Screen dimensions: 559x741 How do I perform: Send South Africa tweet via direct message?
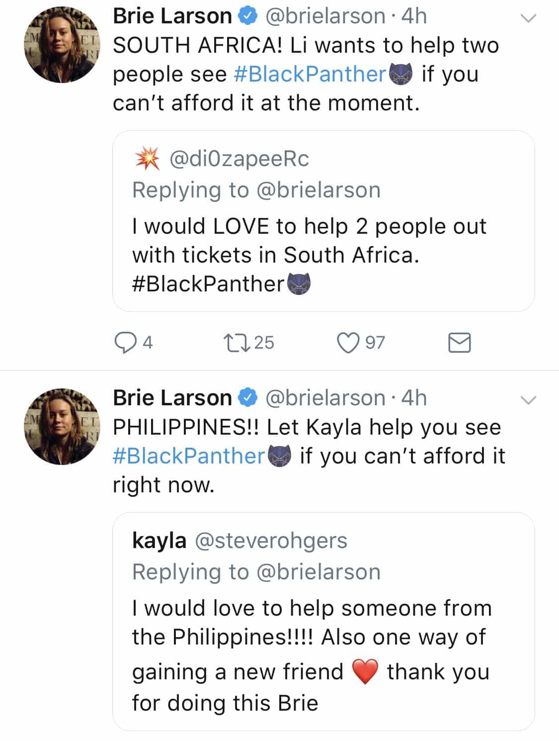tap(459, 343)
